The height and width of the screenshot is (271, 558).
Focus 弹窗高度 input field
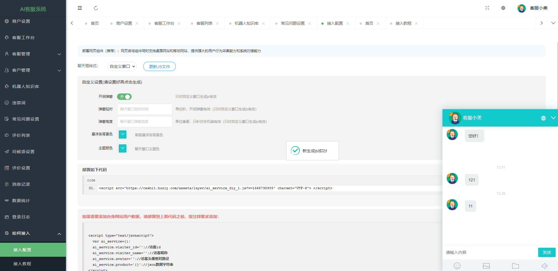pyautogui.click(x=145, y=122)
